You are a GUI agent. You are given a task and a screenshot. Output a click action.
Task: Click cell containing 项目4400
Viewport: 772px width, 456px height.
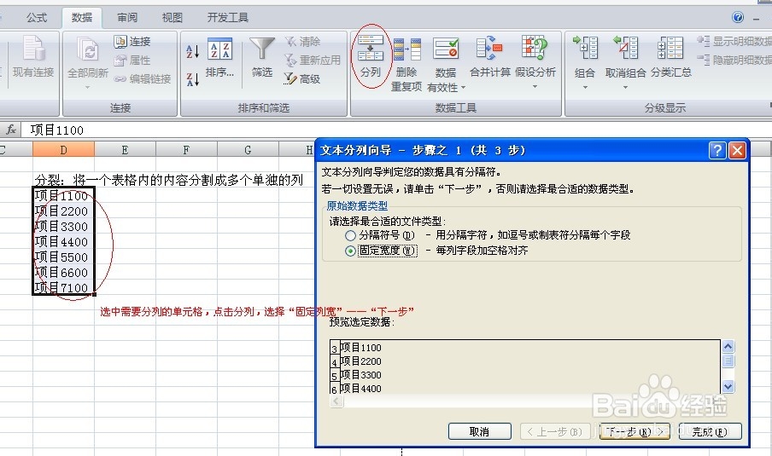click(x=63, y=241)
